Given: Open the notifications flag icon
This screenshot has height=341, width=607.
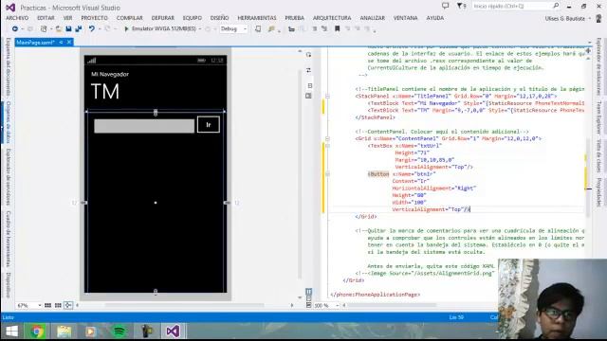Looking at the screenshot, I should [461, 6].
